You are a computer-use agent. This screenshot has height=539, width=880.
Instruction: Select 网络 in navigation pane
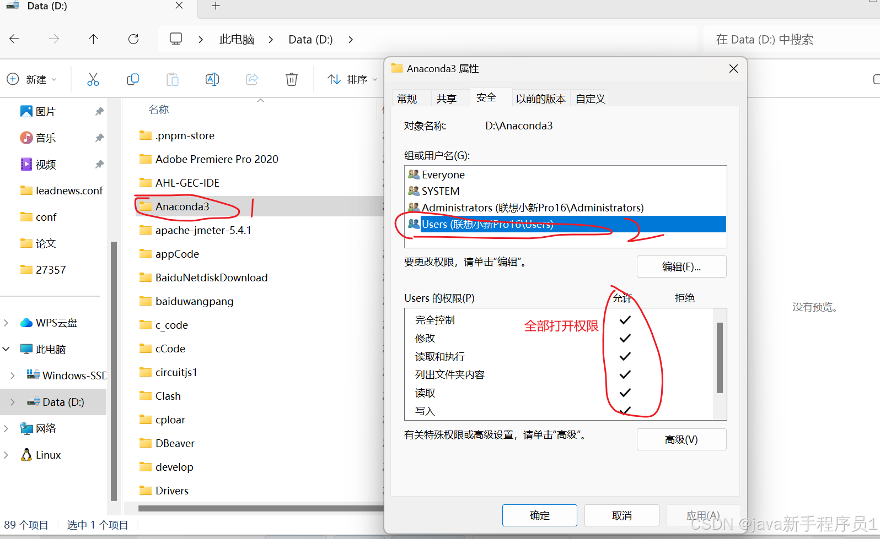38,429
